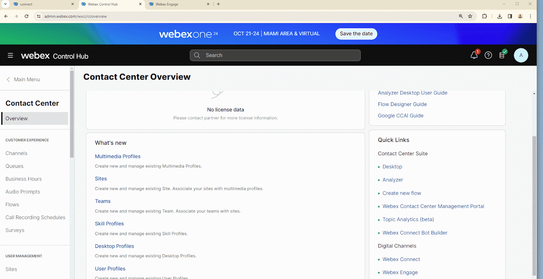Screen dimensions: 543x279
Task: Open the Multimedia Profiles link
Action: tap(118, 156)
